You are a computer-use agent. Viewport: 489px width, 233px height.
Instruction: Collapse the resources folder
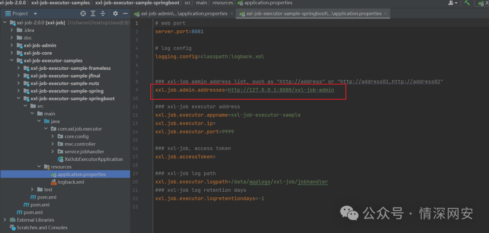tap(39, 167)
